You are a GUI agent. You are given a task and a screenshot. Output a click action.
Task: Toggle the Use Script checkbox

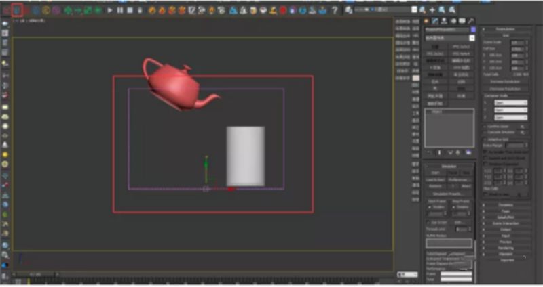[428, 223]
